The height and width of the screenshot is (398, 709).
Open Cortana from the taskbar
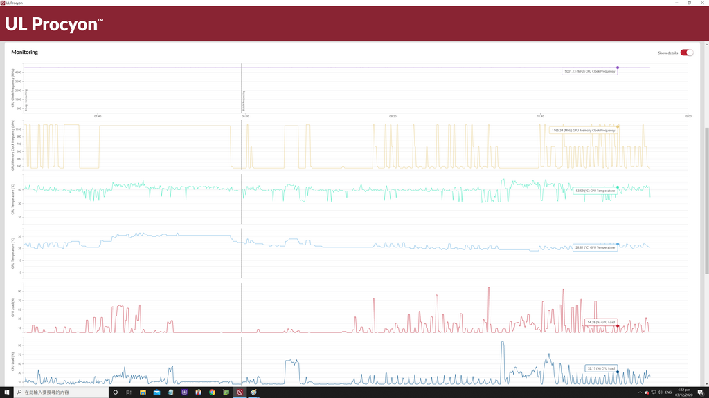(116, 392)
